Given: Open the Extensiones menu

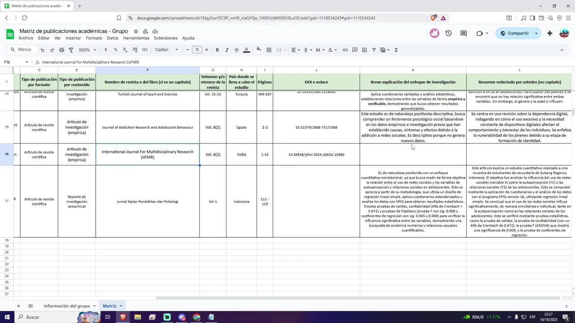Looking at the screenshot, I should tap(166, 38).
